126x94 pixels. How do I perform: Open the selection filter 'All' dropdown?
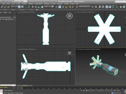tap(14, 6)
